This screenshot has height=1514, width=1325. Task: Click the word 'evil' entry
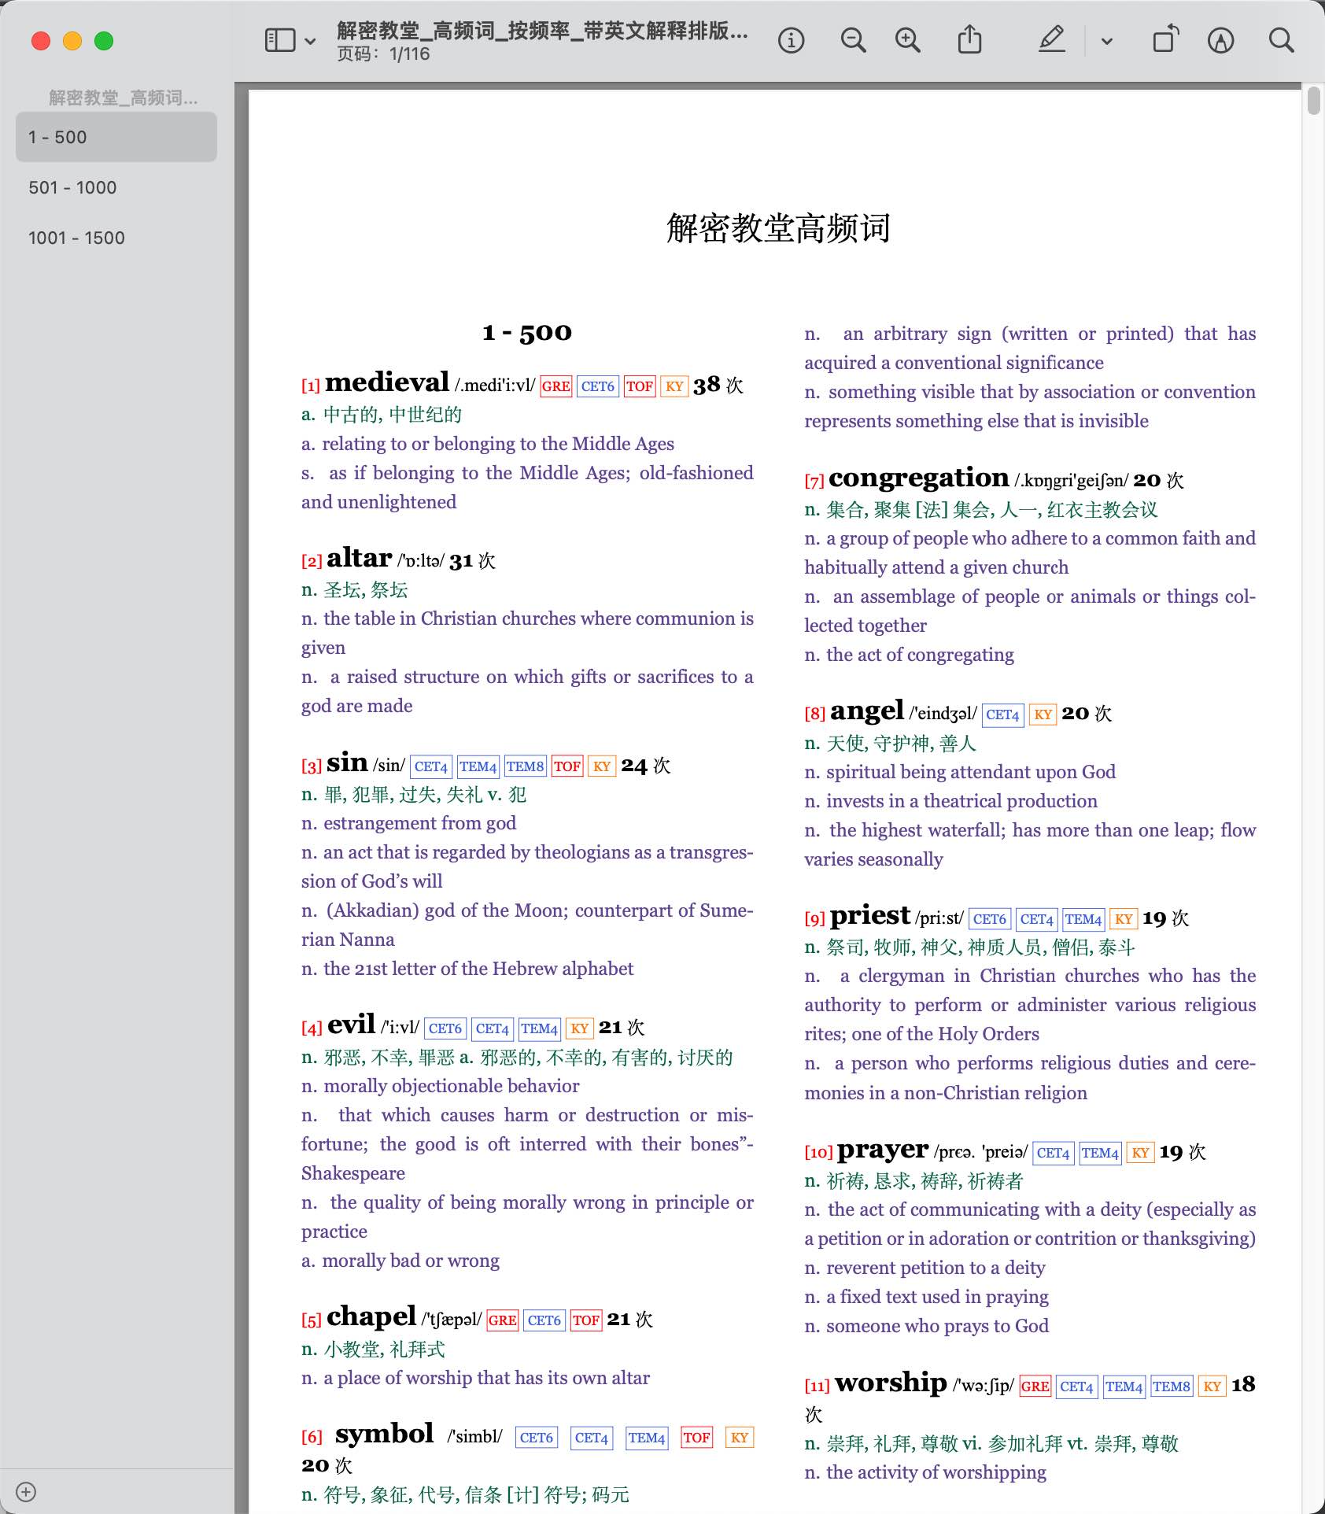[351, 1025]
